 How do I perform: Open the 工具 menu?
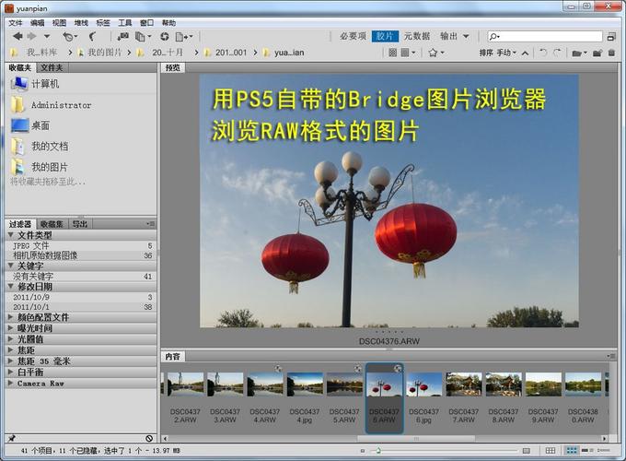point(125,22)
